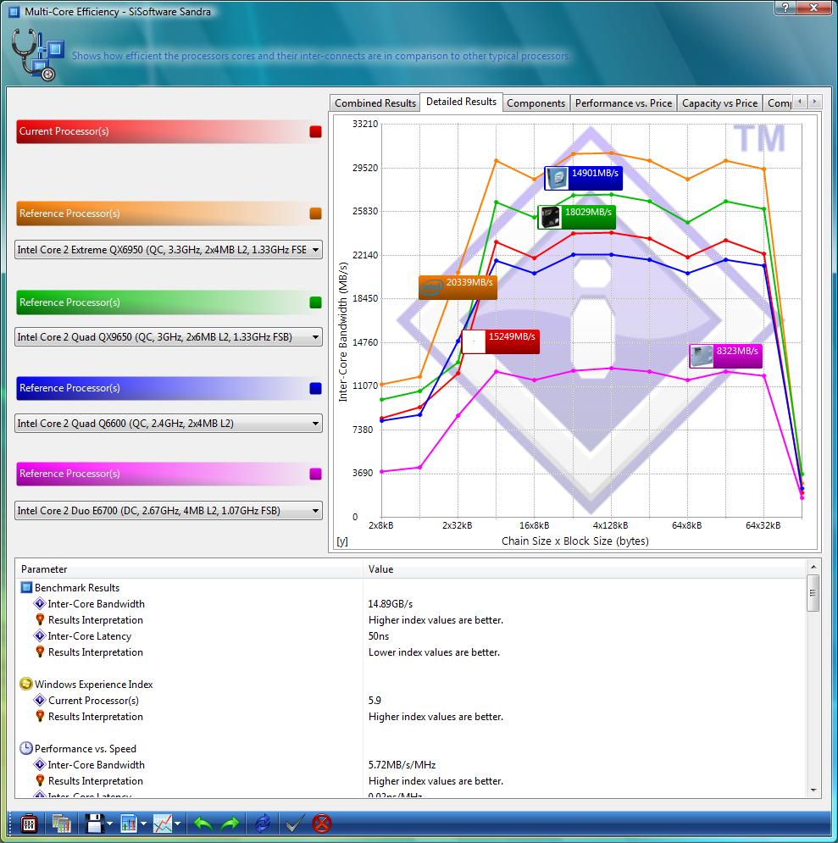The width and height of the screenshot is (838, 843).
Task: Click the Parameter column header
Action: coord(191,568)
